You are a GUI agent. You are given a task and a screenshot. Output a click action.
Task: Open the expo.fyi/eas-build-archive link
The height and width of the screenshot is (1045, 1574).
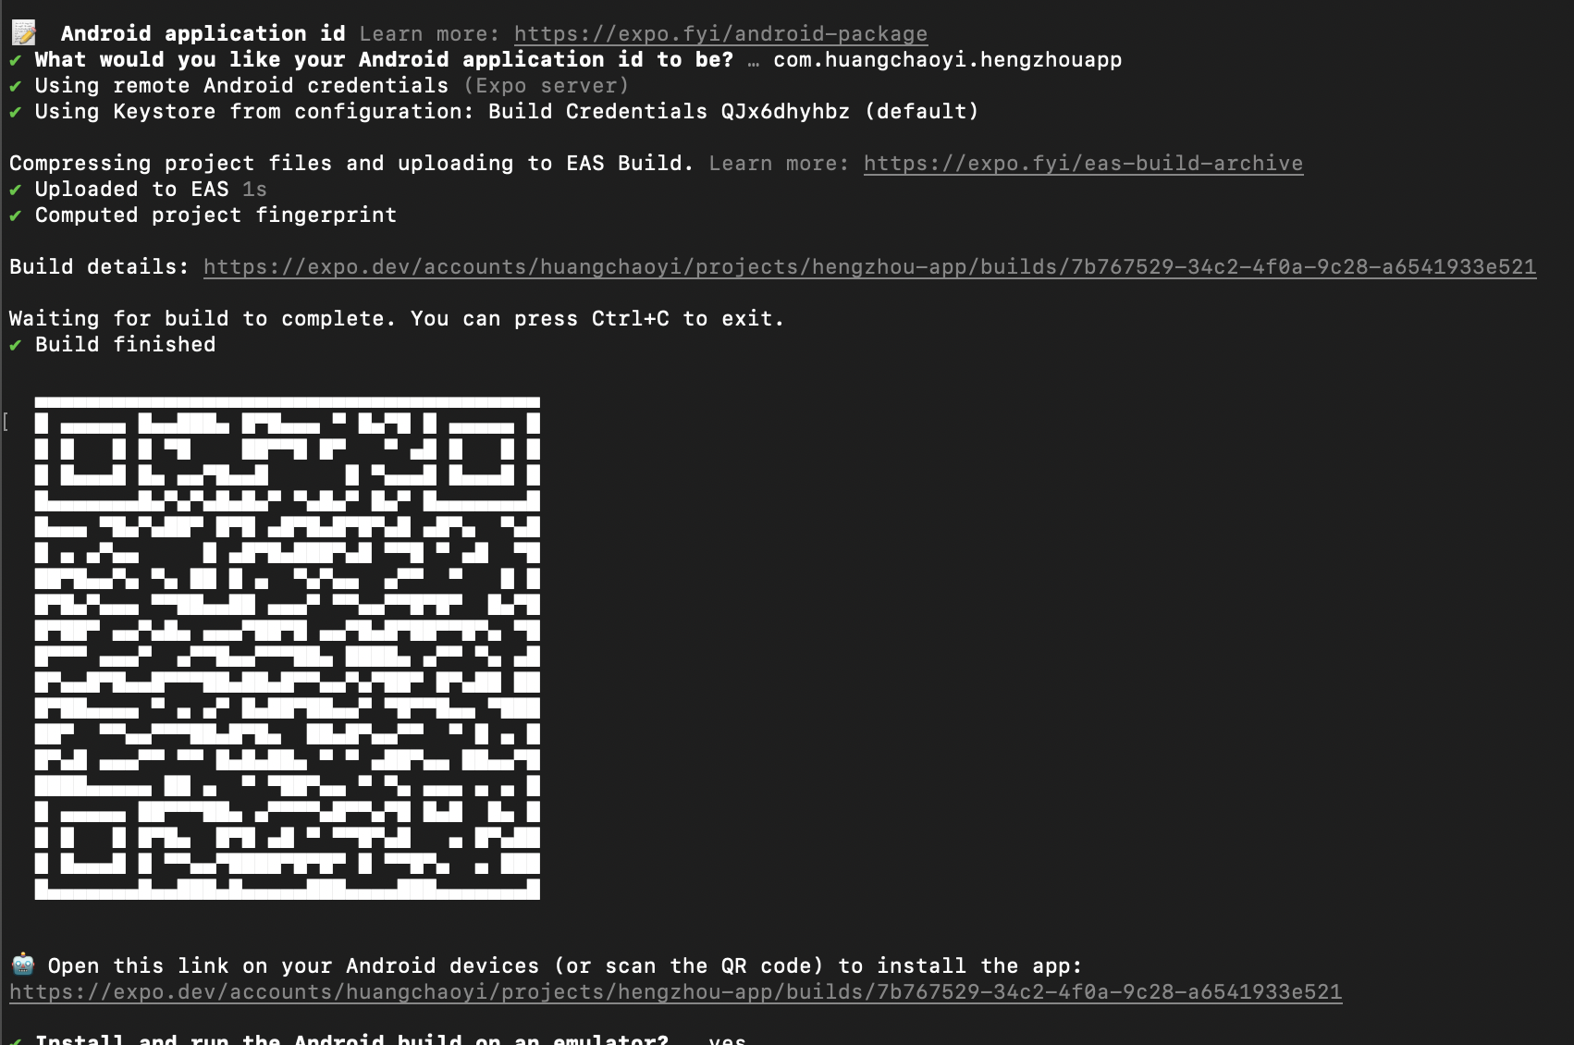(x=1083, y=164)
